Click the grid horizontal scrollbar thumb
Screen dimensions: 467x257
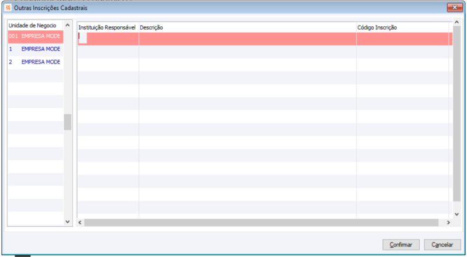(261, 223)
